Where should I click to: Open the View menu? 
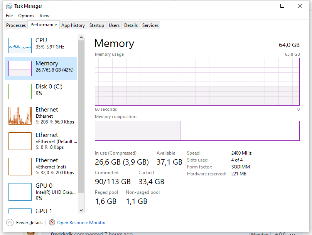pyautogui.click(x=44, y=16)
